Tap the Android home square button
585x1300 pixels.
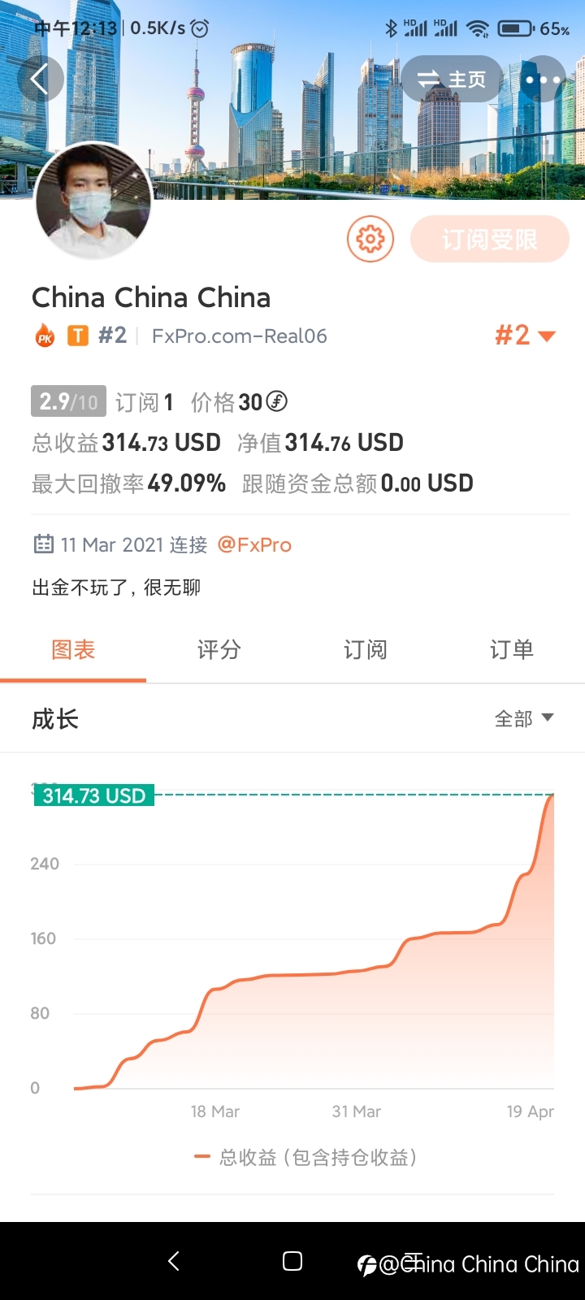[292, 1261]
